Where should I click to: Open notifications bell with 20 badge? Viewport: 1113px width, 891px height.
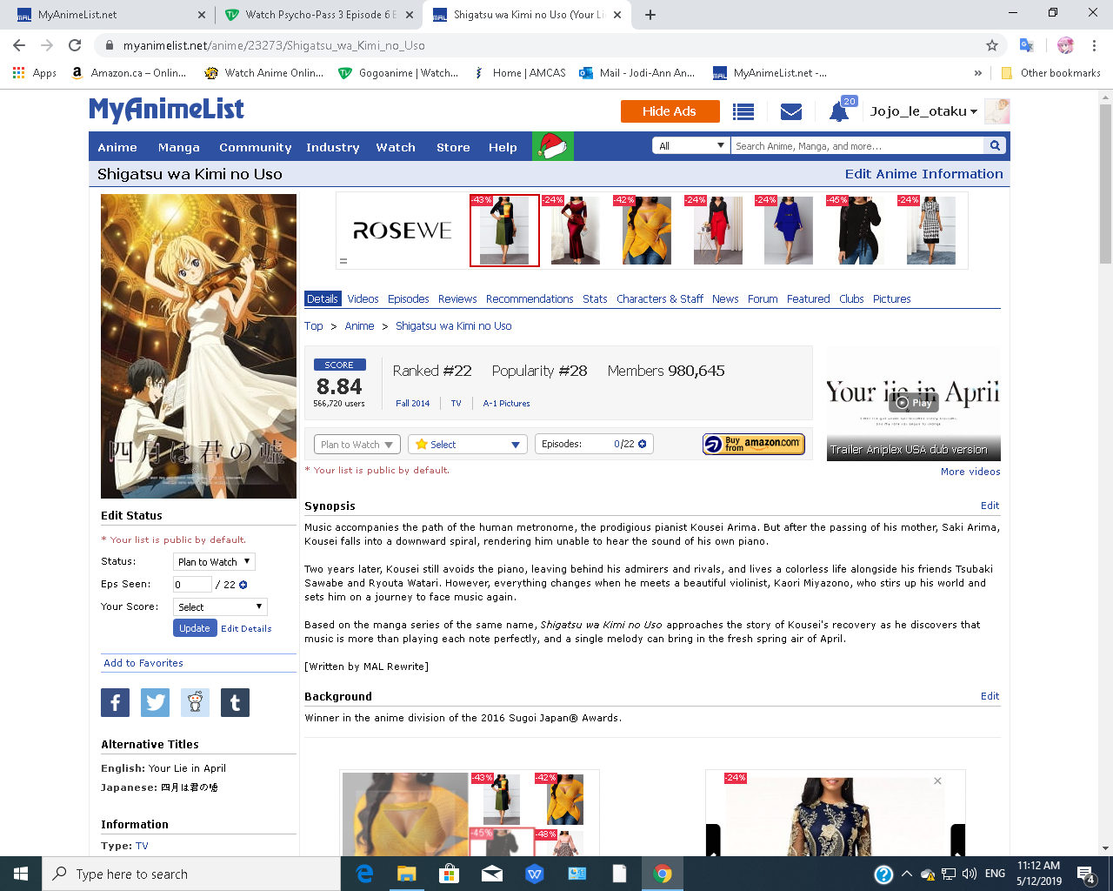point(839,111)
